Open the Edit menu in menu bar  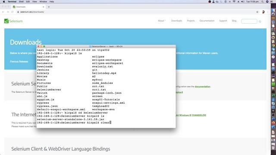pyautogui.click(x=28, y=2)
